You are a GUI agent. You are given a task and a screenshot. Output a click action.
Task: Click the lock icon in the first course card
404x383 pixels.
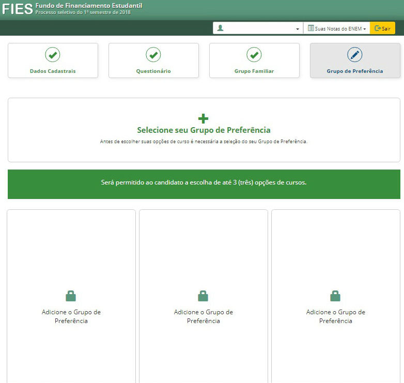point(71,296)
